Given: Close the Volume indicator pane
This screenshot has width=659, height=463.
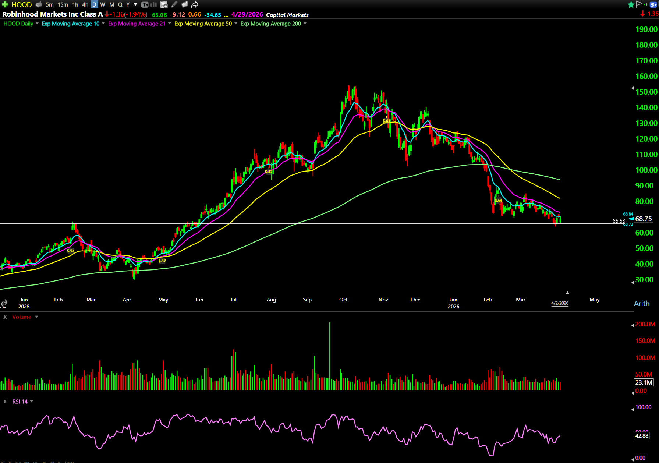Looking at the screenshot, I should coord(5,317).
